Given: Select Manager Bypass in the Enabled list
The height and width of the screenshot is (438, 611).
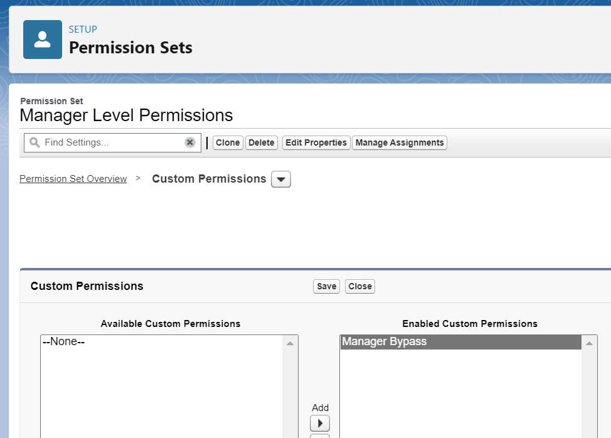Looking at the screenshot, I should (x=385, y=341).
